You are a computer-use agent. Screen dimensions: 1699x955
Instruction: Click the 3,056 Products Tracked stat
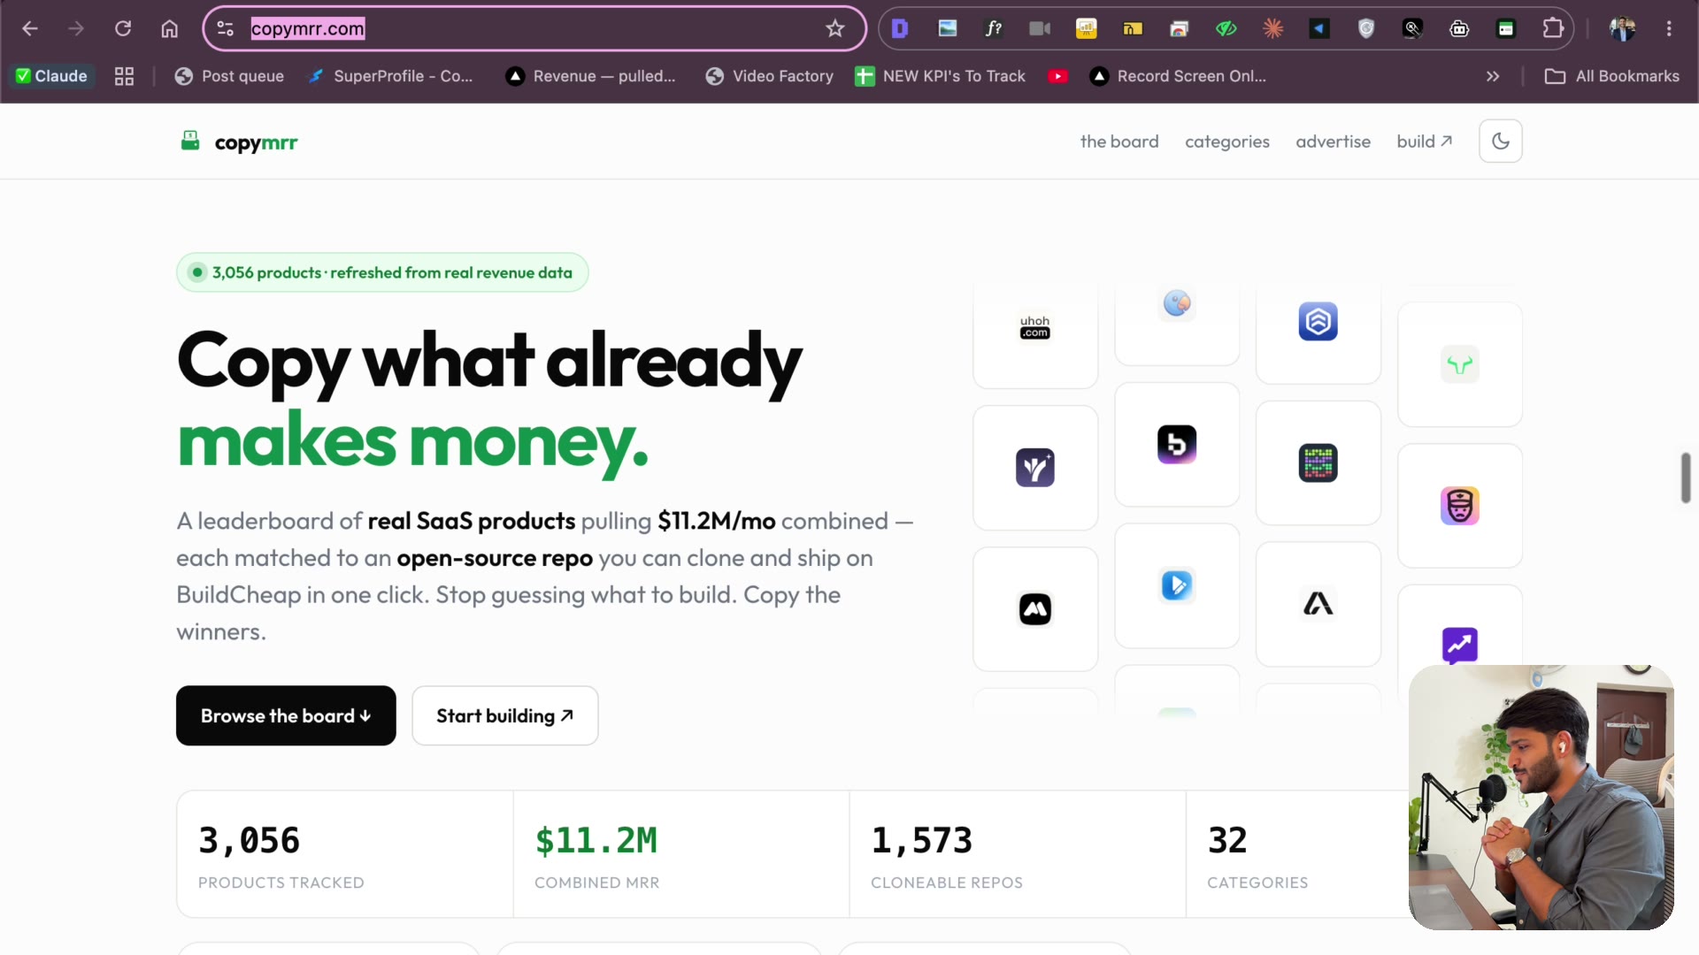pos(345,854)
